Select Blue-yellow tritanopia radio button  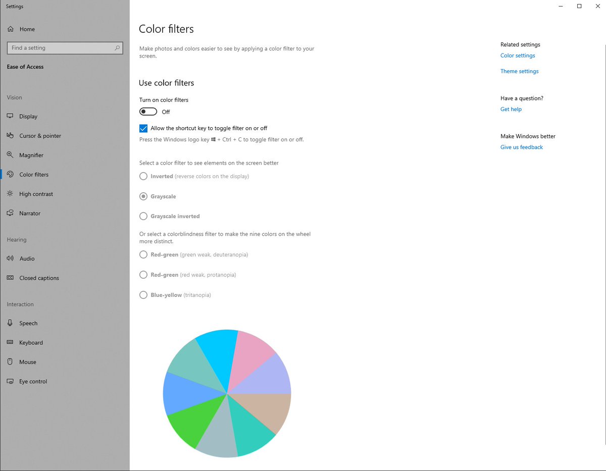pyautogui.click(x=143, y=295)
